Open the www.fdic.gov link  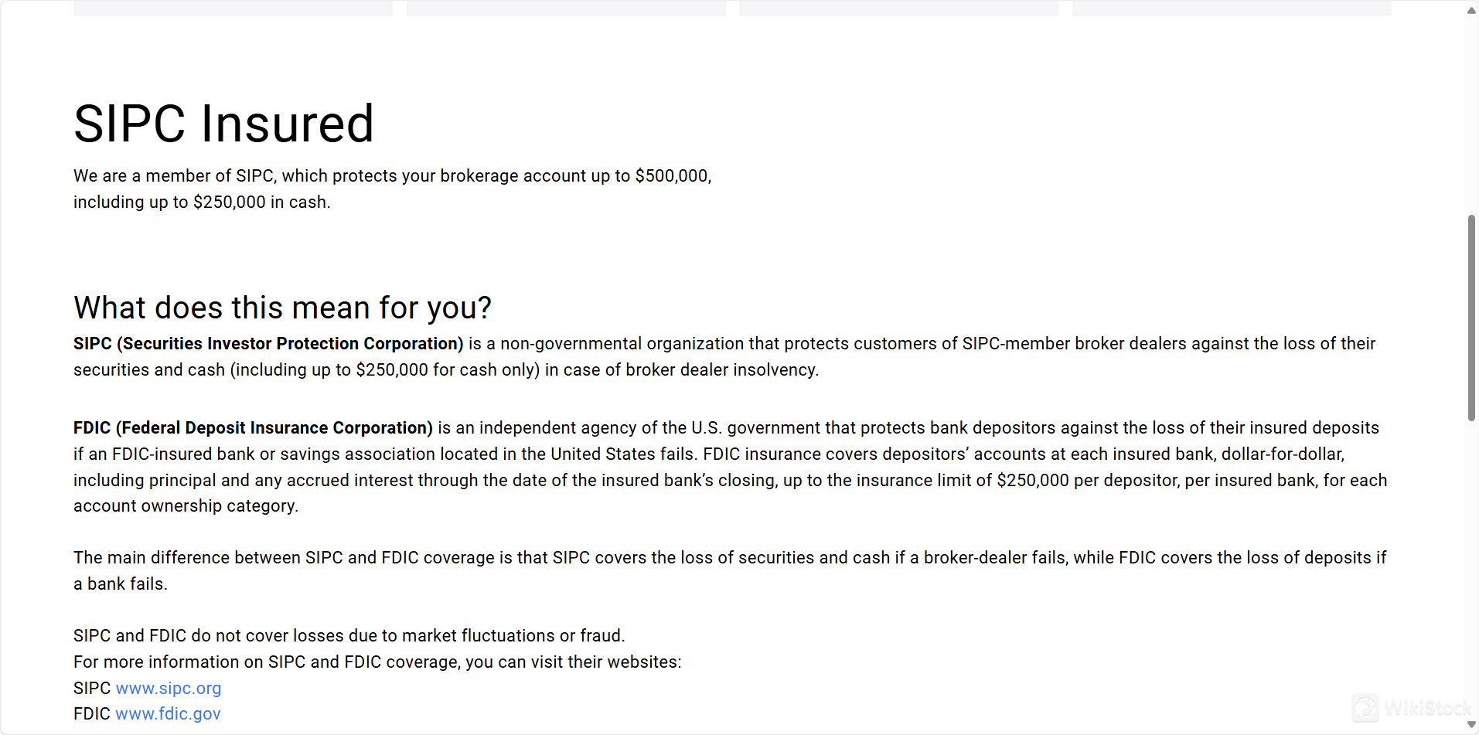(168, 714)
